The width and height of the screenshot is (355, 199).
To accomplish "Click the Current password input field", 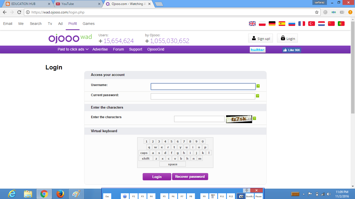I will point(203,96).
